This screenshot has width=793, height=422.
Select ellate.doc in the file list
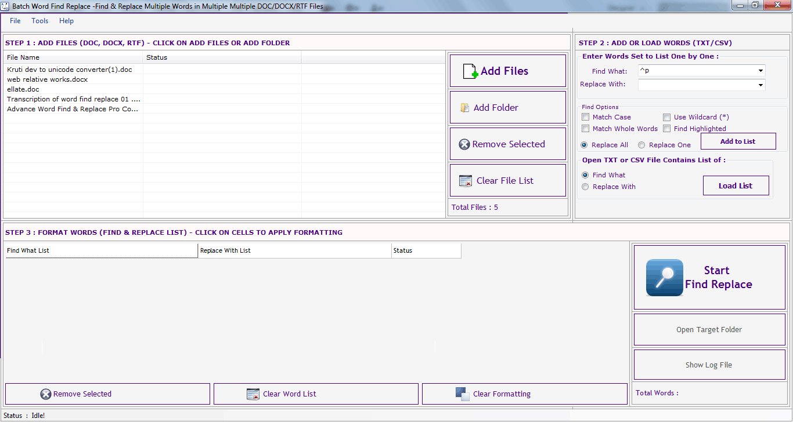(x=23, y=89)
